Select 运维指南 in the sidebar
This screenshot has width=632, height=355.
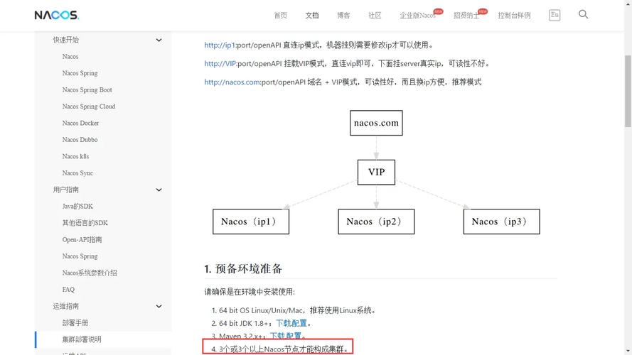pos(65,306)
